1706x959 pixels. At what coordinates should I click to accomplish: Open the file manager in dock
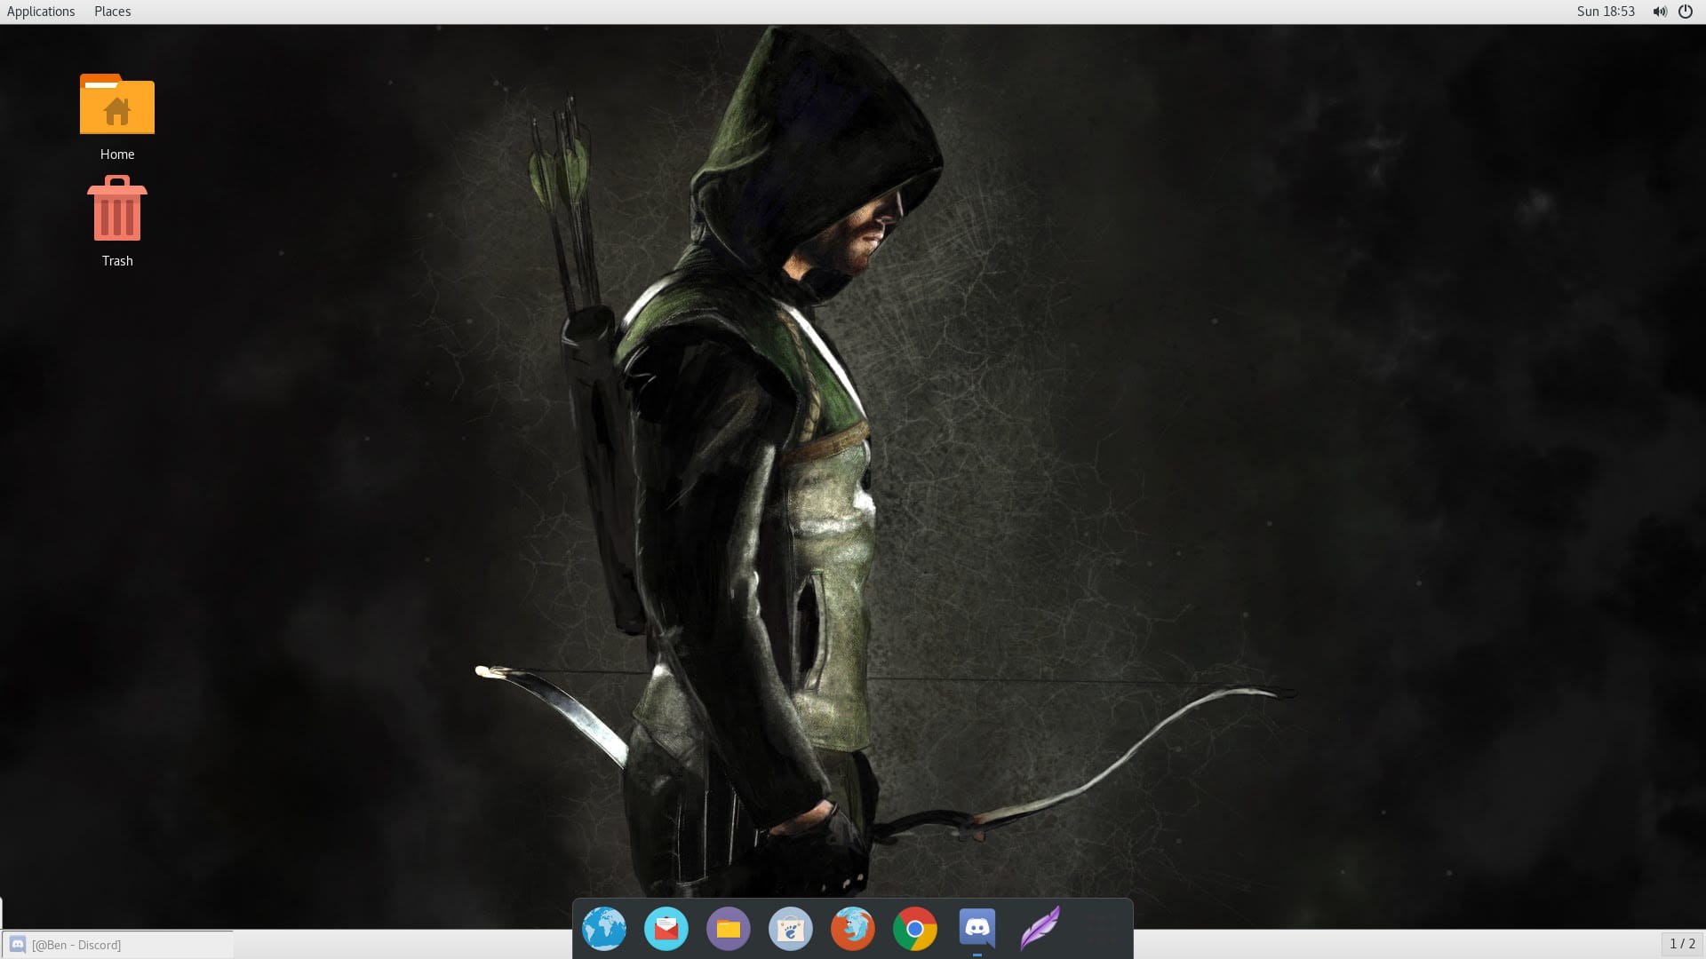coord(729,929)
